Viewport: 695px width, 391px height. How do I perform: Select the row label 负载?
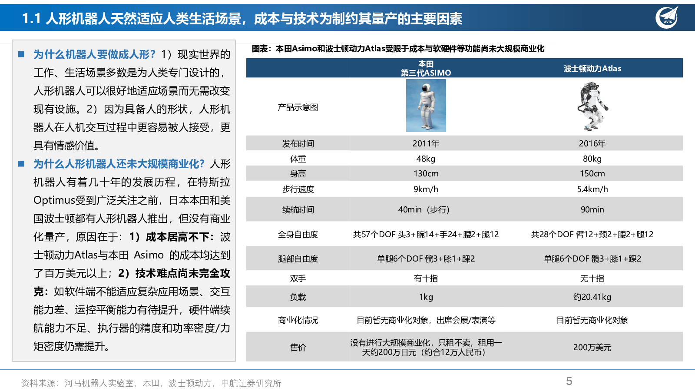[x=298, y=297]
